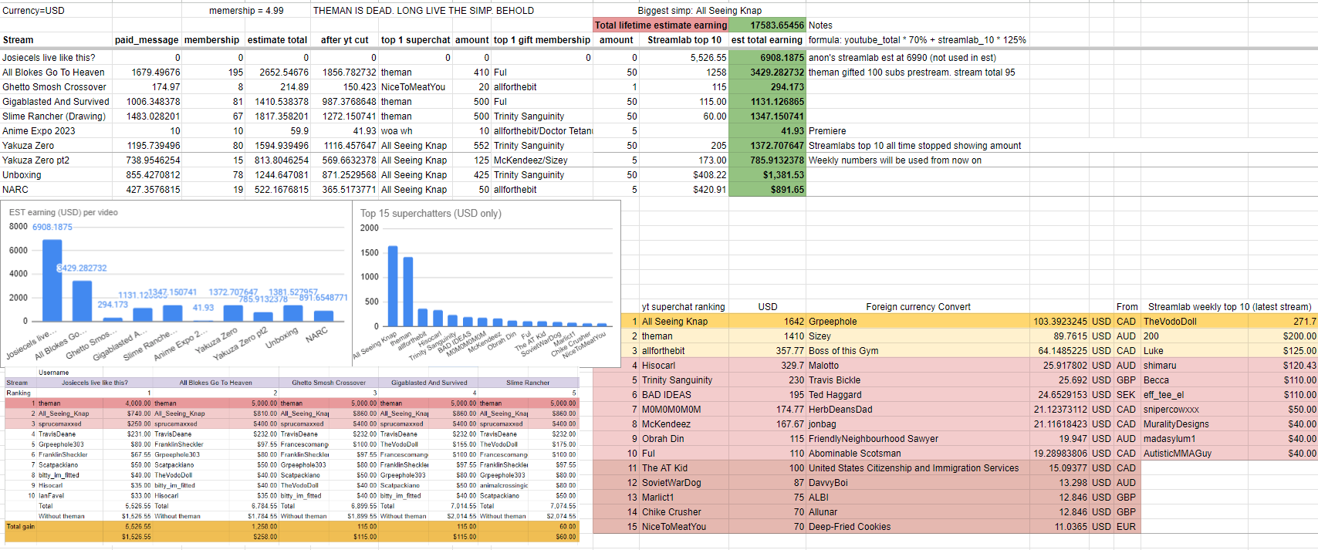Viewport: 1318px width, 550px height.
Task: Select the "Notes" header cell
Action: [820, 25]
